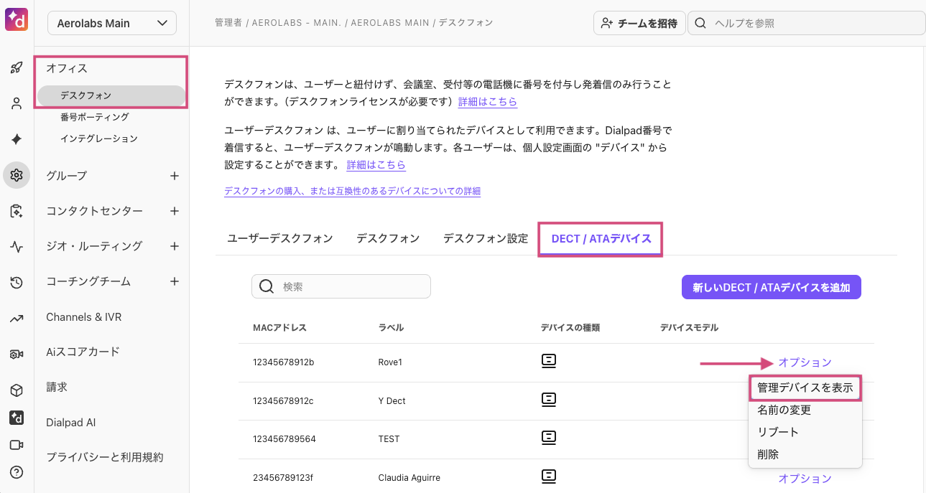
Task: Switch to the ユーザーデスクフォン tab
Action: pos(279,238)
